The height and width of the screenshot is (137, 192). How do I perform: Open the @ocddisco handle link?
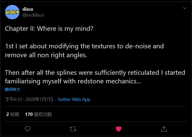click(33, 15)
